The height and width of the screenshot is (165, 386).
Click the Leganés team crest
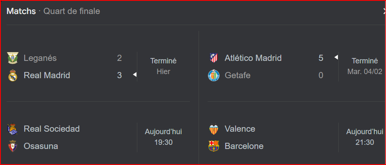13,58
